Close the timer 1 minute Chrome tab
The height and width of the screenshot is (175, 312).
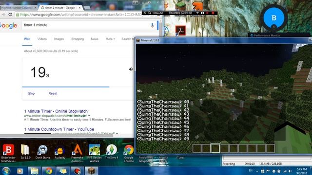[x=79, y=8]
